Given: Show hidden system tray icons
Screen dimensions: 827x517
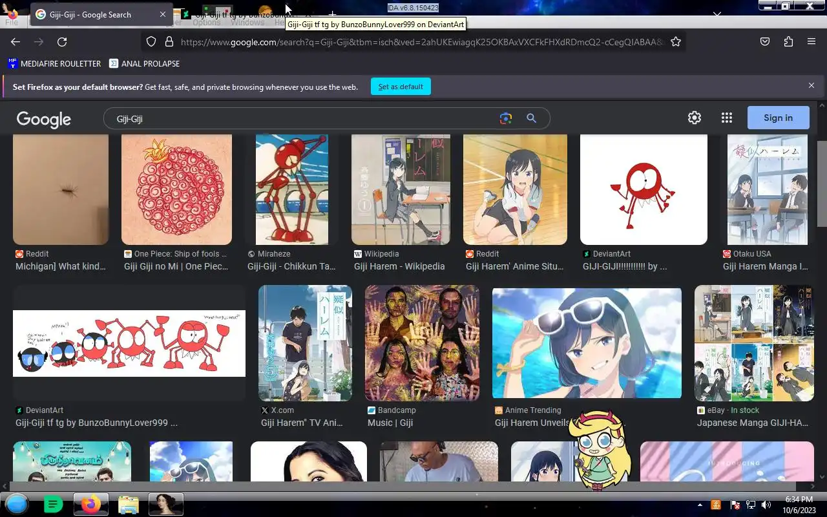Looking at the screenshot, I should click(x=700, y=505).
